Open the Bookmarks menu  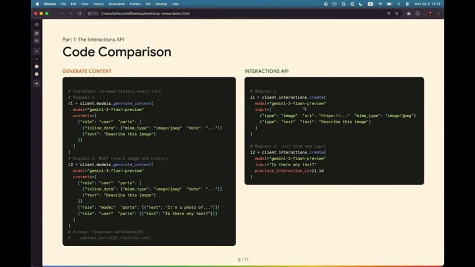(116, 4)
